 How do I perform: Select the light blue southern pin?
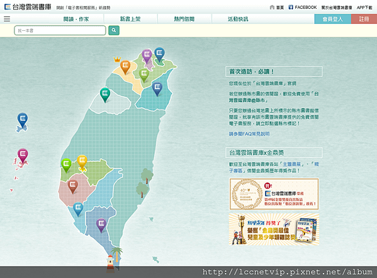coord(78,209)
